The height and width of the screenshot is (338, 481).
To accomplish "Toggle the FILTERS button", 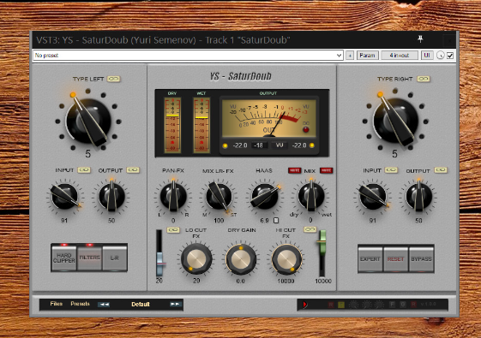I will pos(89,258).
